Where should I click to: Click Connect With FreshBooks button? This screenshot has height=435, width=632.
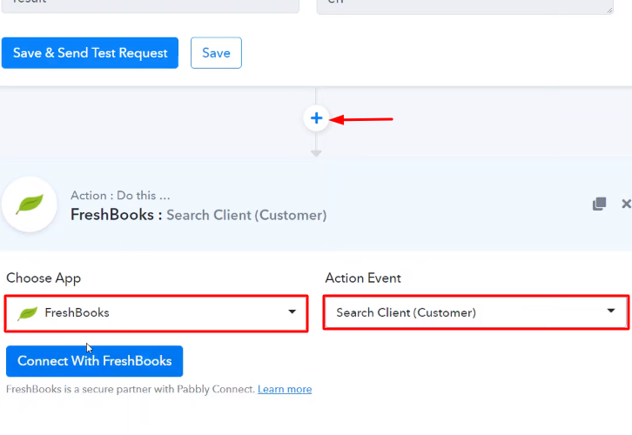click(x=94, y=361)
